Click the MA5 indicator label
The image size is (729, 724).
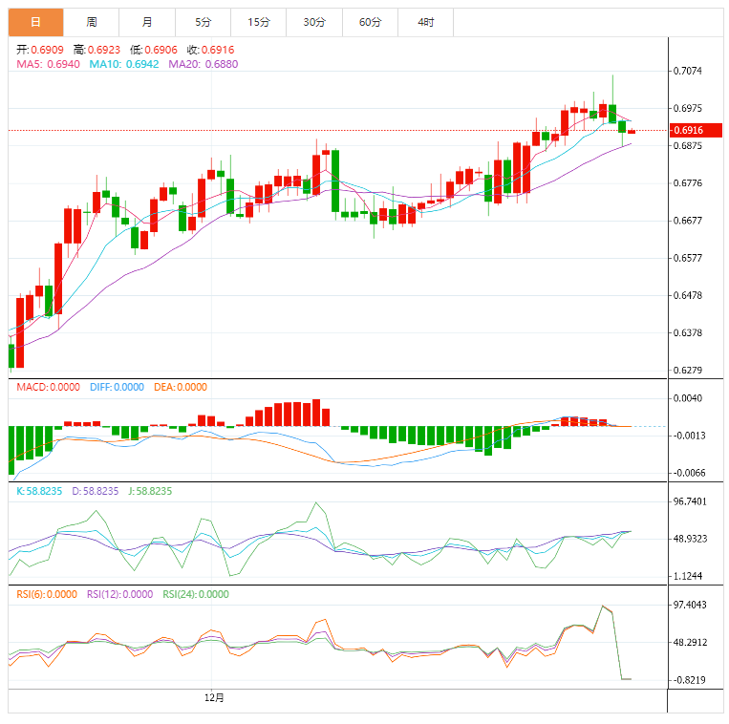tap(49, 64)
